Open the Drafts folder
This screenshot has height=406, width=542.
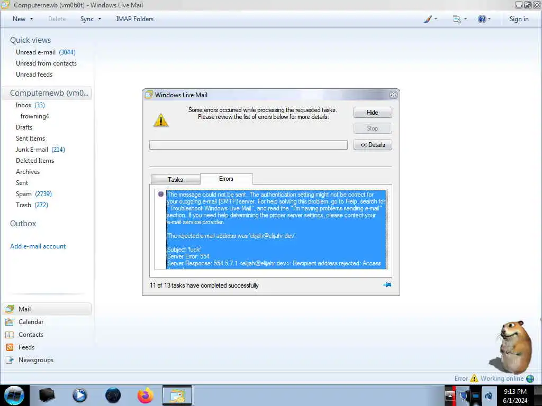[x=24, y=127]
